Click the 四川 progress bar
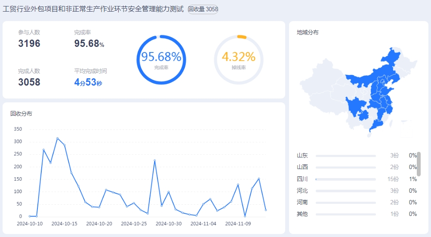This screenshot has height=237, width=431. [345, 179]
